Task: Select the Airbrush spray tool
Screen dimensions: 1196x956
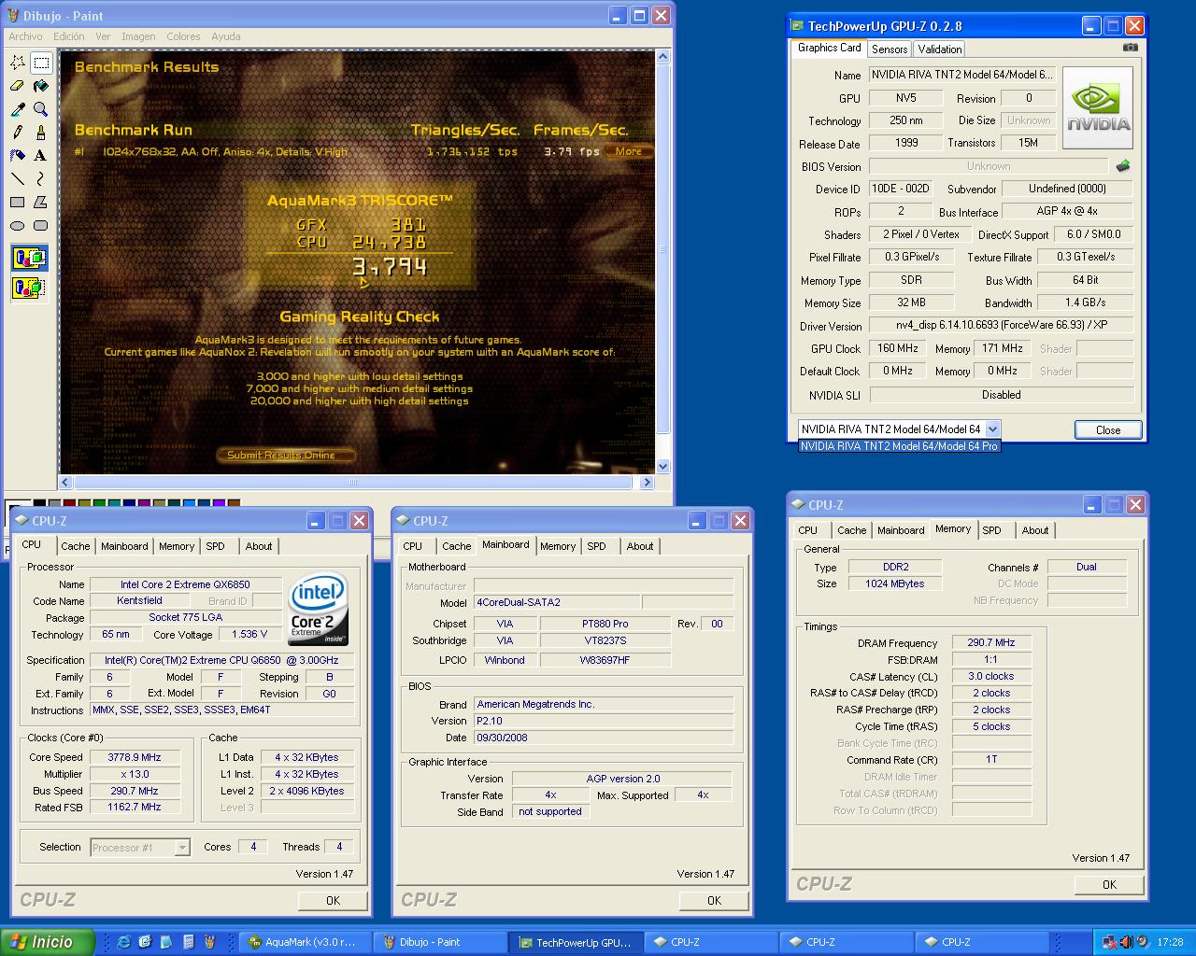Action: 18,156
